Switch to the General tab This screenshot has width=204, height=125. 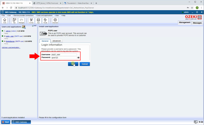45,41
